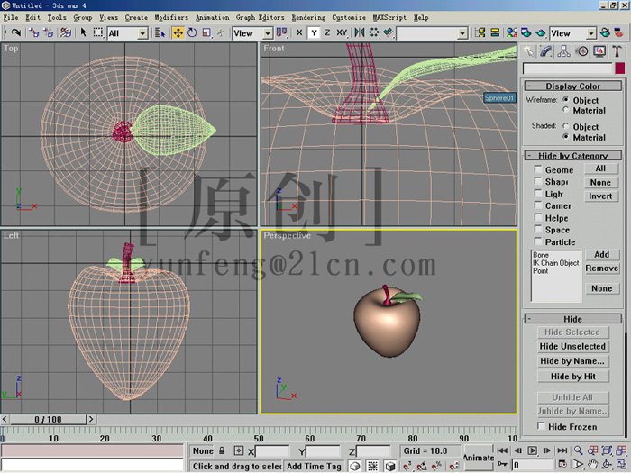This screenshot has width=631, height=473.
Task: Click the Mirror Selected Objects icon
Action: (360, 32)
